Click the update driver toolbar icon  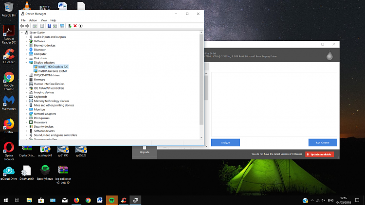click(x=70, y=26)
